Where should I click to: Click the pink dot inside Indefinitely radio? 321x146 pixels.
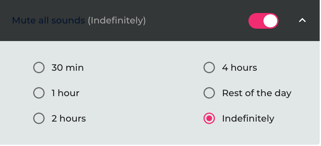point(209,118)
